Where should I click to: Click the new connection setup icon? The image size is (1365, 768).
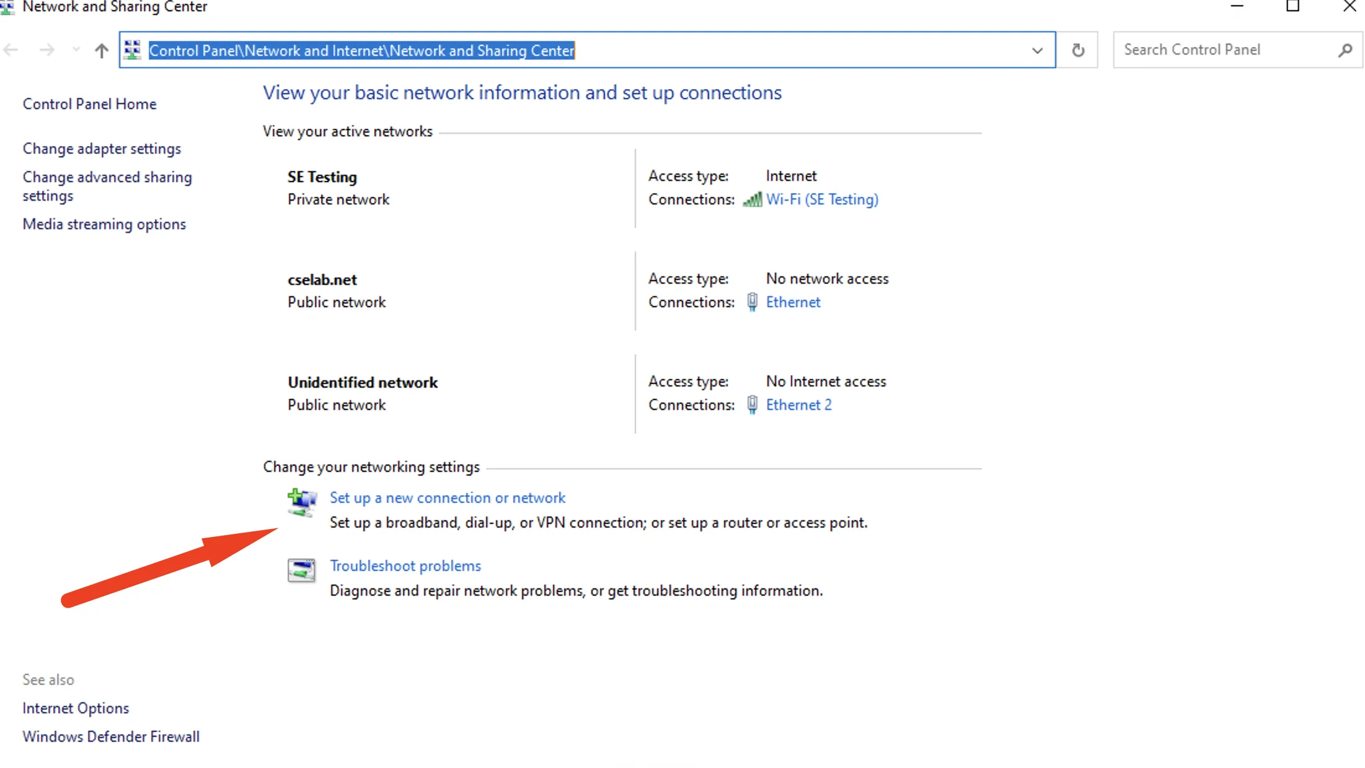[302, 502]
